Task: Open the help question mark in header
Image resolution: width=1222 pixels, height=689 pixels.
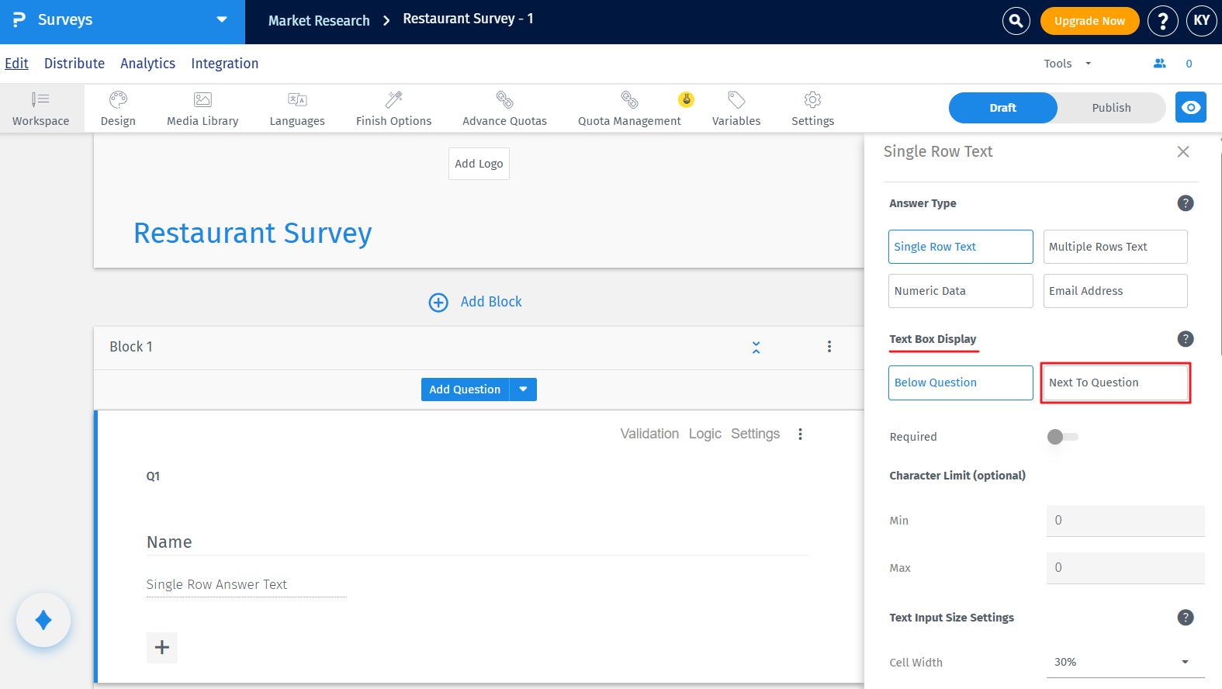Action: click(x=1162, y=21)
